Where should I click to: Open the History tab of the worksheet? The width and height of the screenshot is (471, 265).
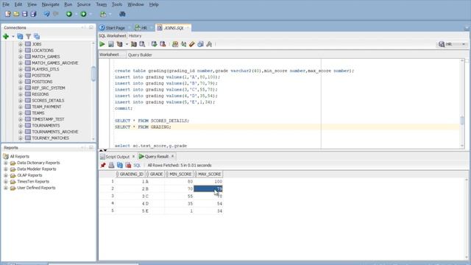135,36
